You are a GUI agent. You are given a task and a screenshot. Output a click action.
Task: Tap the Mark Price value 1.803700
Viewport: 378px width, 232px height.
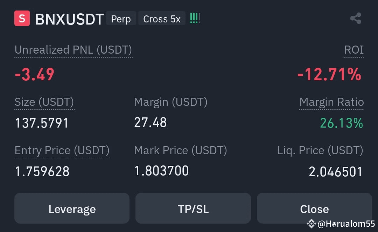[161, 171]
